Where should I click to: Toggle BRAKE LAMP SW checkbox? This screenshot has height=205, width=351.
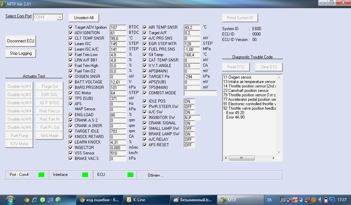coord(145,134)
